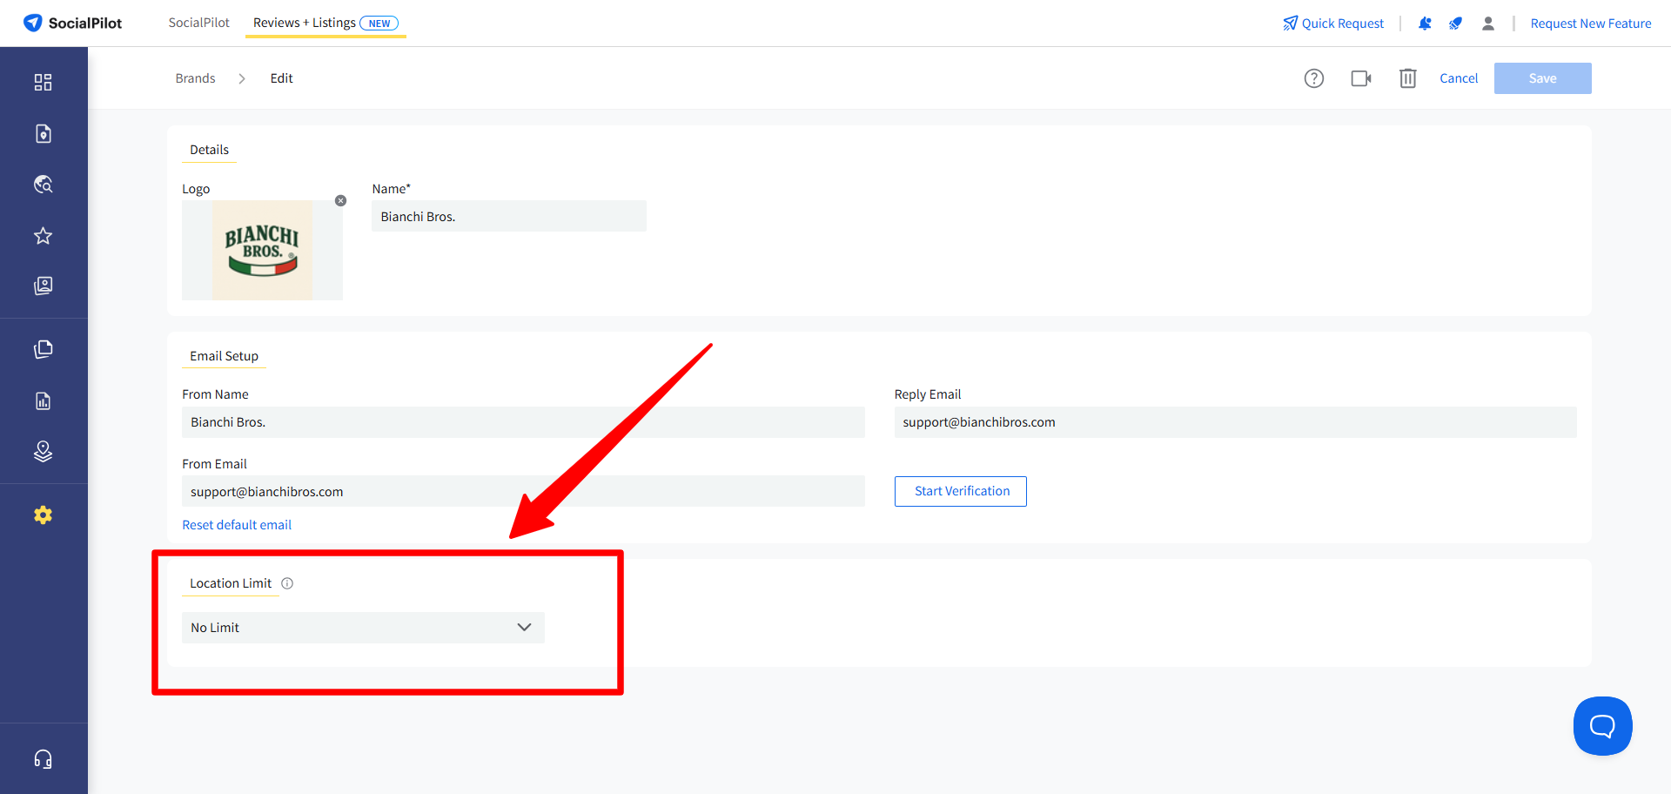Image resolution: width=1671 pixels, height=794 pixels.
Task: Open the chat support bubble
Action: (x=1602, y=726)
